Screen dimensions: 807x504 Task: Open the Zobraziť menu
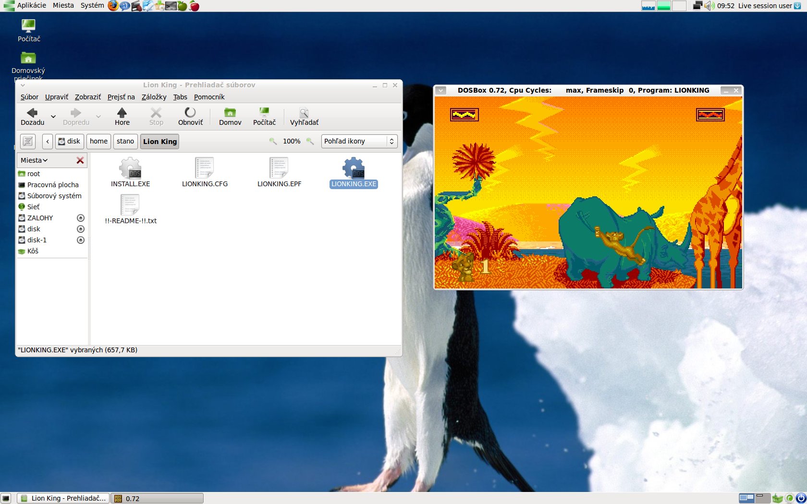coord(88,97)
